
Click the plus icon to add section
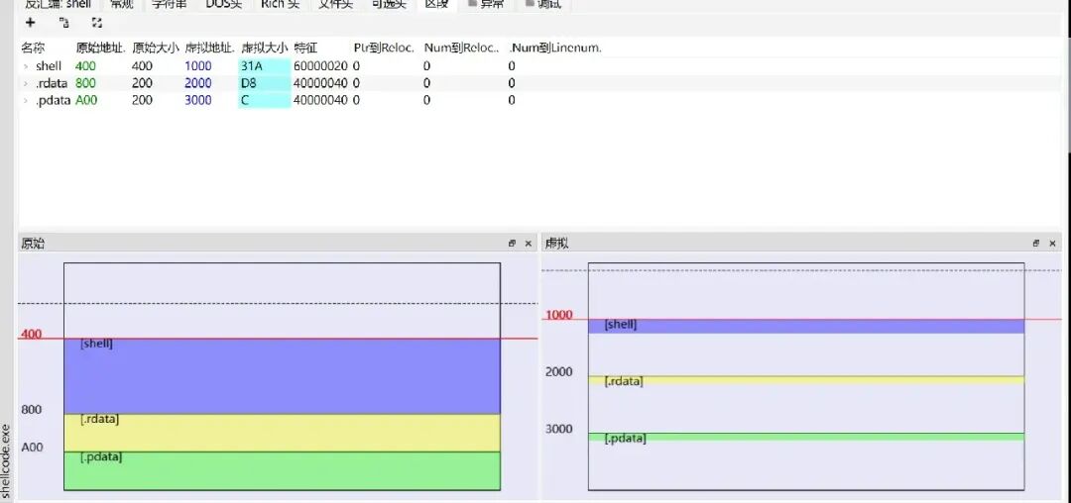(30, 23)
